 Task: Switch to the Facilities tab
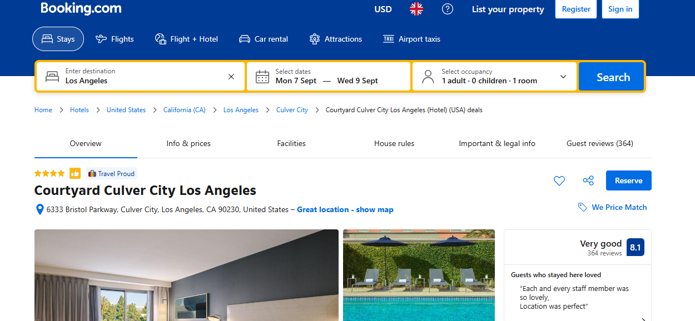(291, 143)
